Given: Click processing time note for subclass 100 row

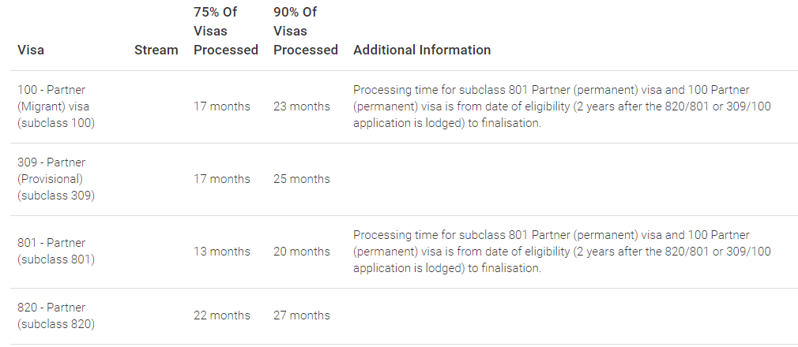Looking at the screenshot, I should 562,106.
